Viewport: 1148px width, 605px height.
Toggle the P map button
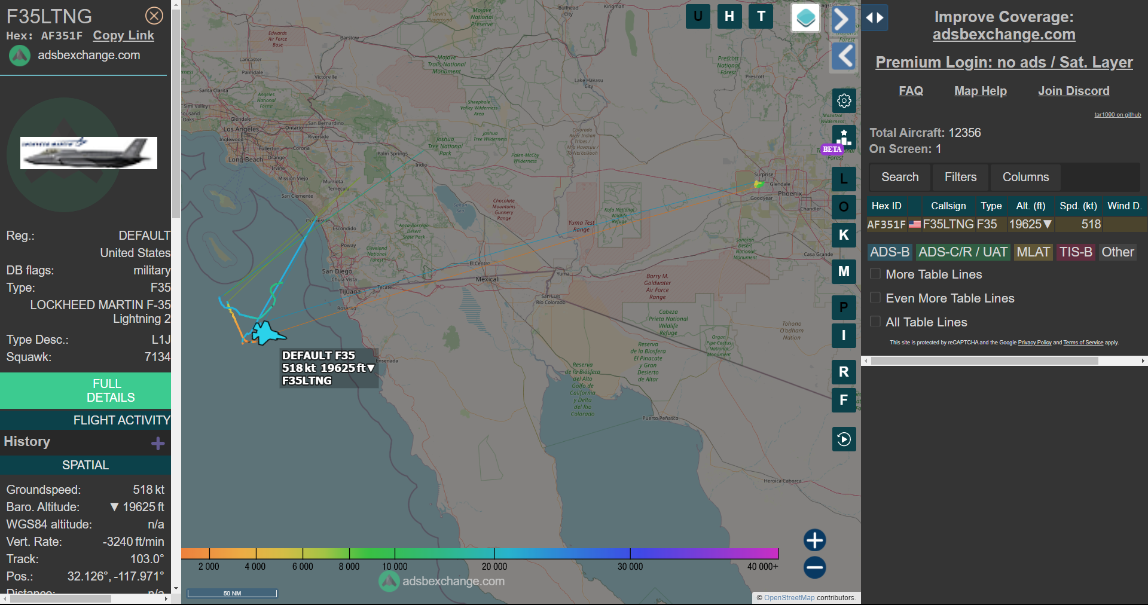click(844, 307)
